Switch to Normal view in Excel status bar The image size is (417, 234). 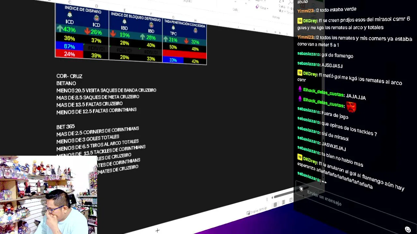click(275, 204)
